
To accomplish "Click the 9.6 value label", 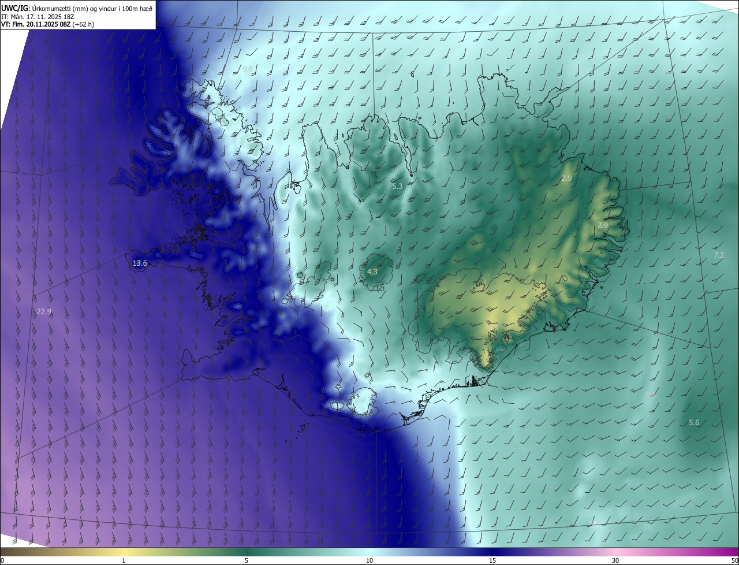I will click(x=248, y=69).
